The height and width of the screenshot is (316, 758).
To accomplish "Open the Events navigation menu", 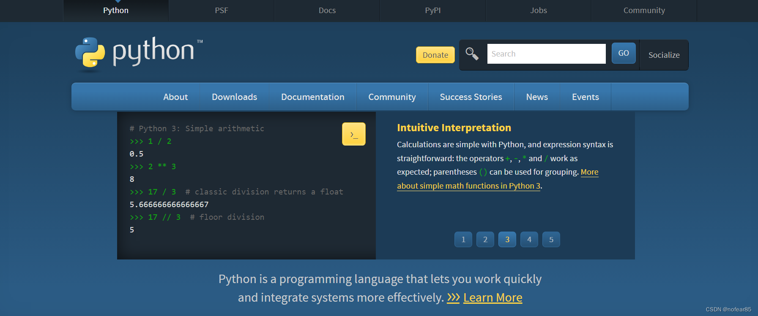I will [x=586, y=97].
